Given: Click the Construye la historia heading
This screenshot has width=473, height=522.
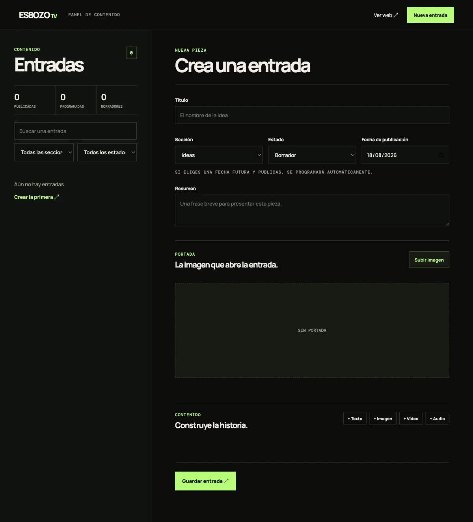Looking at the screenshot, I should coord(211,425).
